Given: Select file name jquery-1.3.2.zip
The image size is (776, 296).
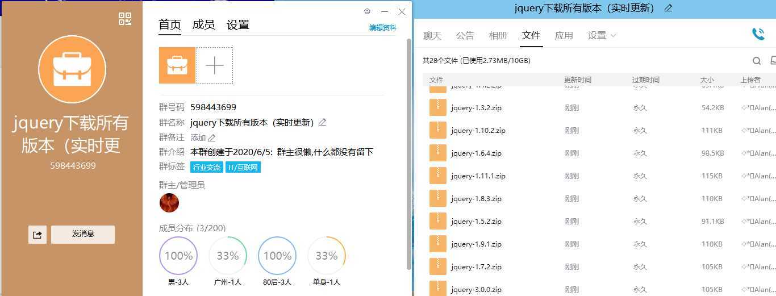Looking at the screenshot, I should tap(477, 108).
